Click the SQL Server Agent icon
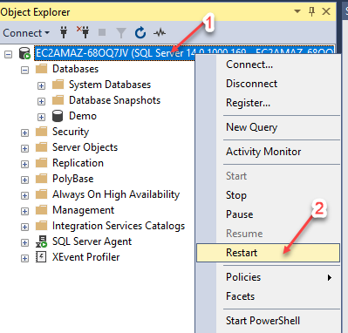 41,241
